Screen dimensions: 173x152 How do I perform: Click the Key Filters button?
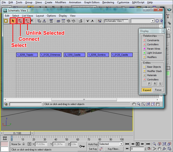(114, 149)
